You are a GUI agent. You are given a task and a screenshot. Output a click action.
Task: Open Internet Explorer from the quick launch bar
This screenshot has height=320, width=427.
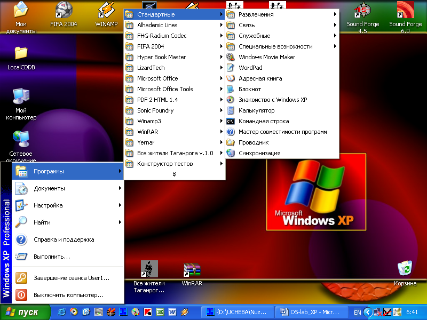[x=62, y=312]
